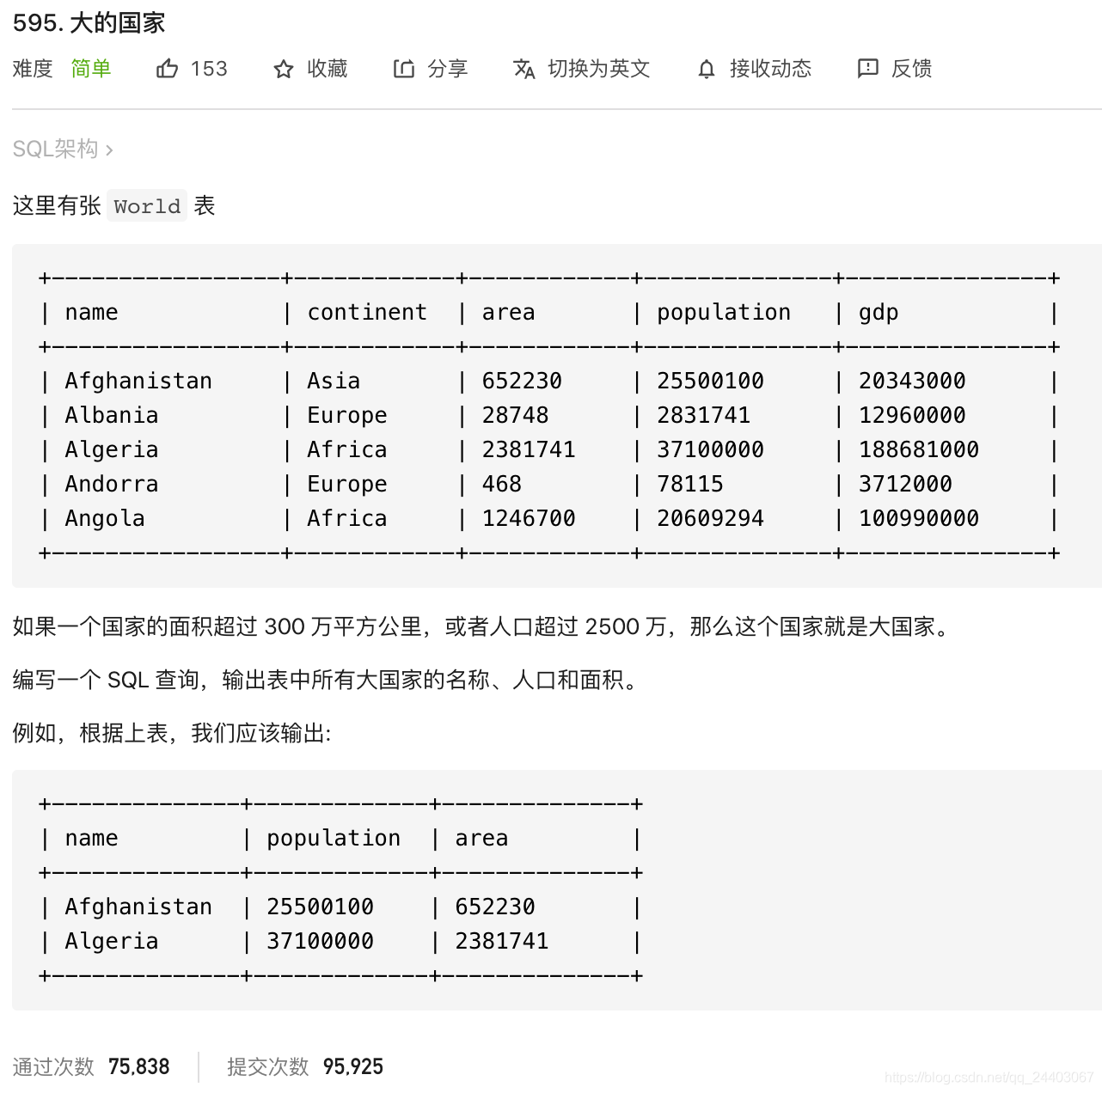
Task: Click the Angola name cell
Action: 105,518
